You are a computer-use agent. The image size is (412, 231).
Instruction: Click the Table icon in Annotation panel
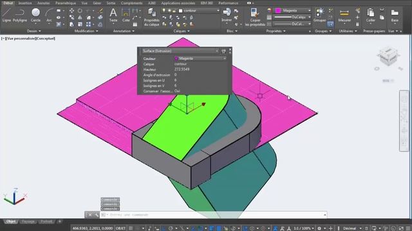(x=135, y=24)
